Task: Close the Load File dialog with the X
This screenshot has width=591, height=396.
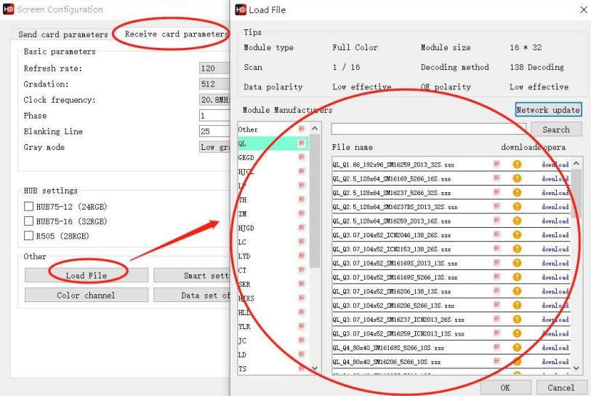Action: pyautogui.click(x=584, y=9)
